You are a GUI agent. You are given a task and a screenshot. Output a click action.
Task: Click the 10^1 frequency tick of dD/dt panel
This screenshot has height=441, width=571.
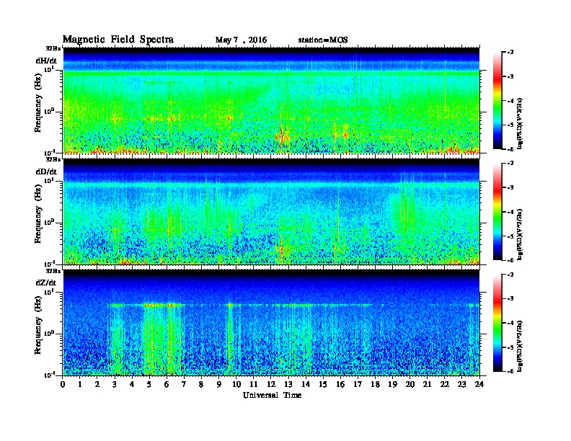coord(50,181)
